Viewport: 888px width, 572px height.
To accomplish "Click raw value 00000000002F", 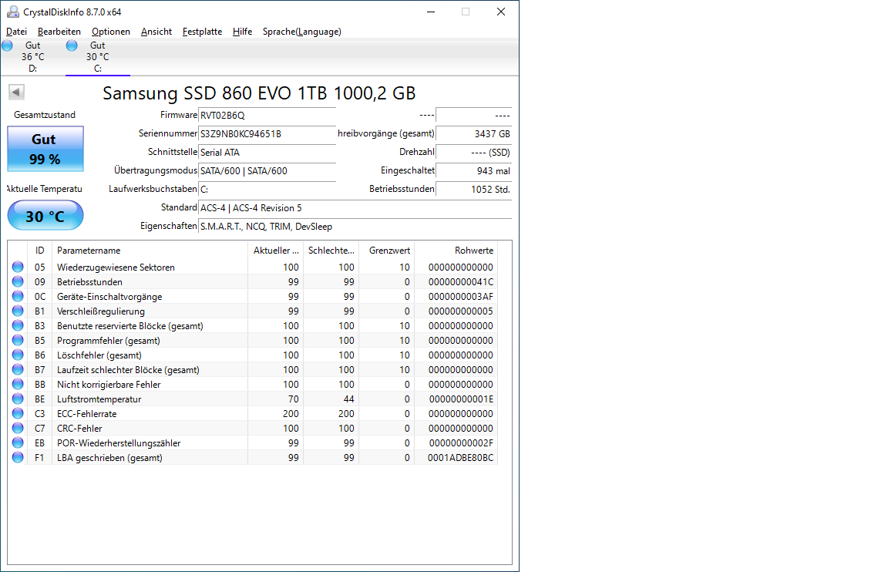I will tap(461, 442).
